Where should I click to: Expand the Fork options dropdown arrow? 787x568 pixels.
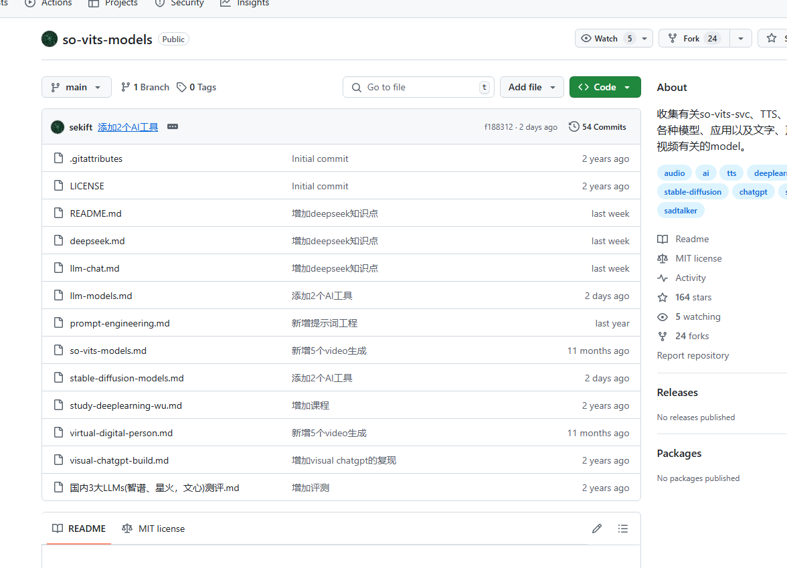tap(740, 38)
